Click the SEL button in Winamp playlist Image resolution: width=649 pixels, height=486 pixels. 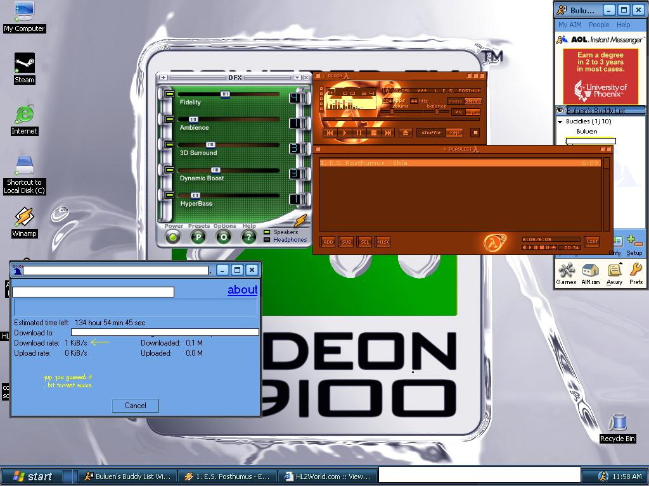point(364,242)
